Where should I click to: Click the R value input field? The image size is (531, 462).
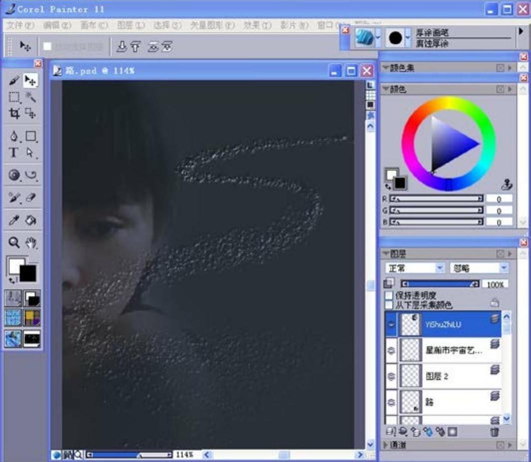[499, 199]
